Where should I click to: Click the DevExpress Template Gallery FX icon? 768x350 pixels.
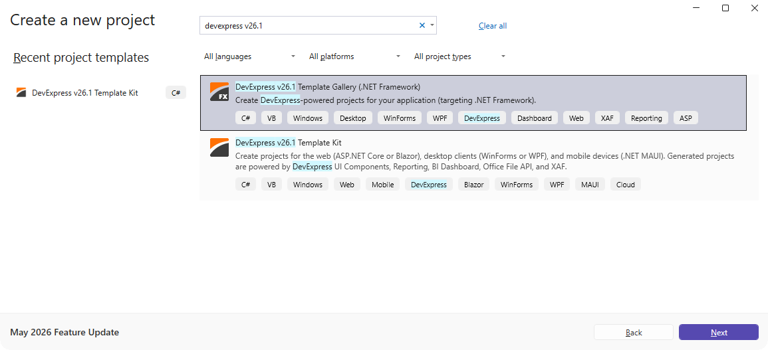pos(219,92)
